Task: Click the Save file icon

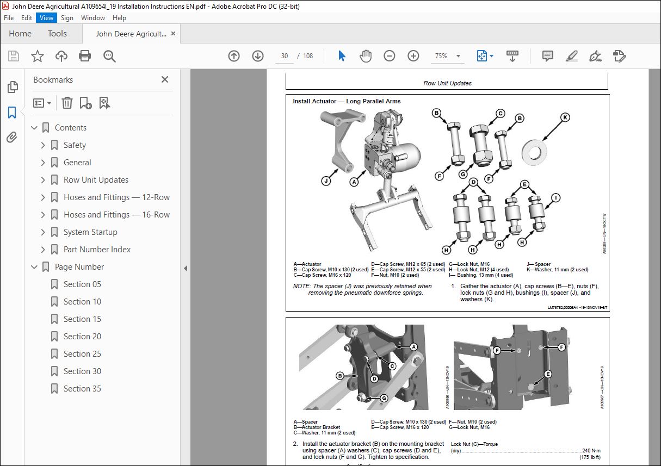Action: pos(14,56)
